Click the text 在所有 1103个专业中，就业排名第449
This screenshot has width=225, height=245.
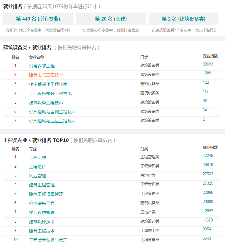click(x=38, y=30)
